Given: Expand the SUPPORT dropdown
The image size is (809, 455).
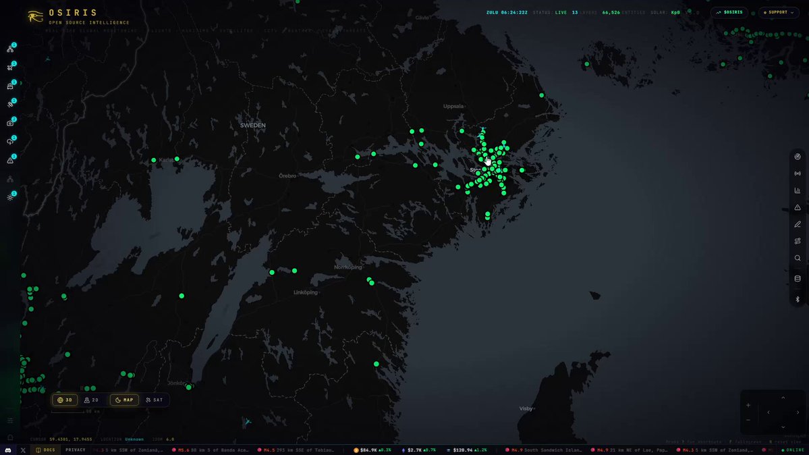Looking at the screenshot, I should click(779, 12).
